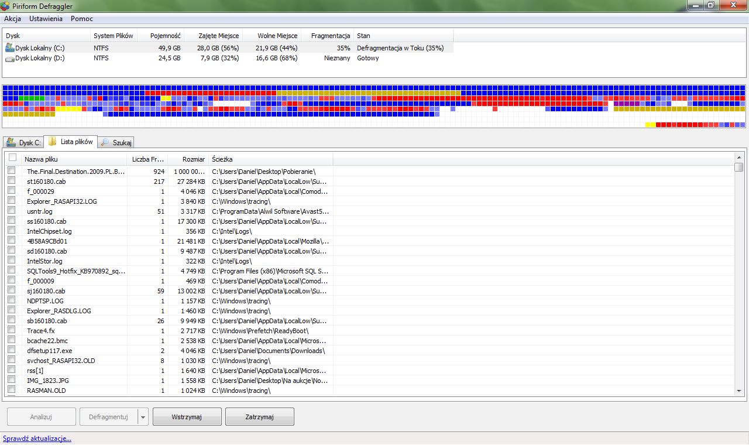Click the Dysk column header in drive list
The width and height of the screenshot is (749, 445).
click(x=47, y=36)
